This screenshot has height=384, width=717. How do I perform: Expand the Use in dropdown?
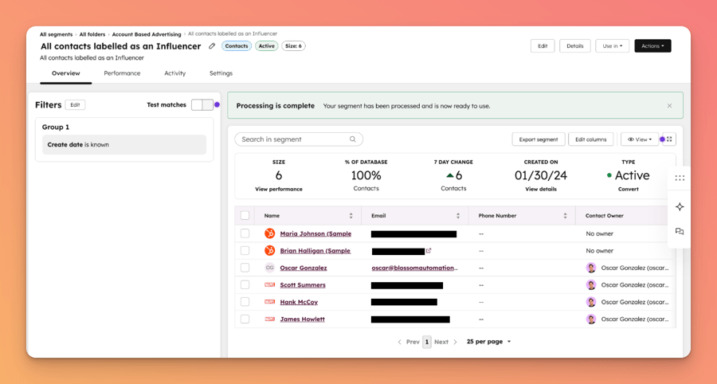coord(612,46)
